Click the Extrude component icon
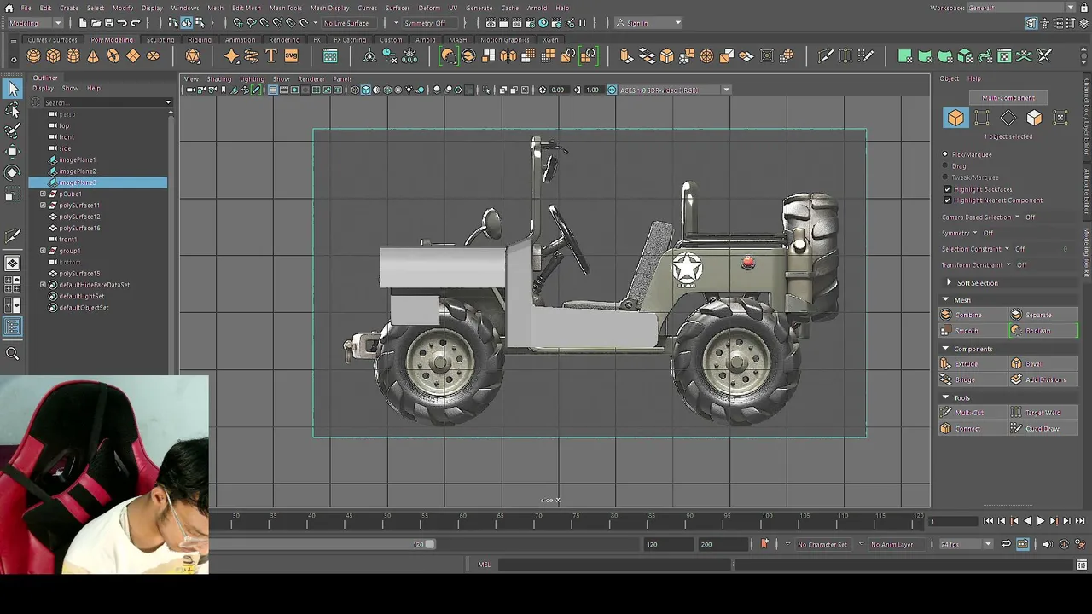The width and height of the screenshot is (1092, 614). coord(945,364)
